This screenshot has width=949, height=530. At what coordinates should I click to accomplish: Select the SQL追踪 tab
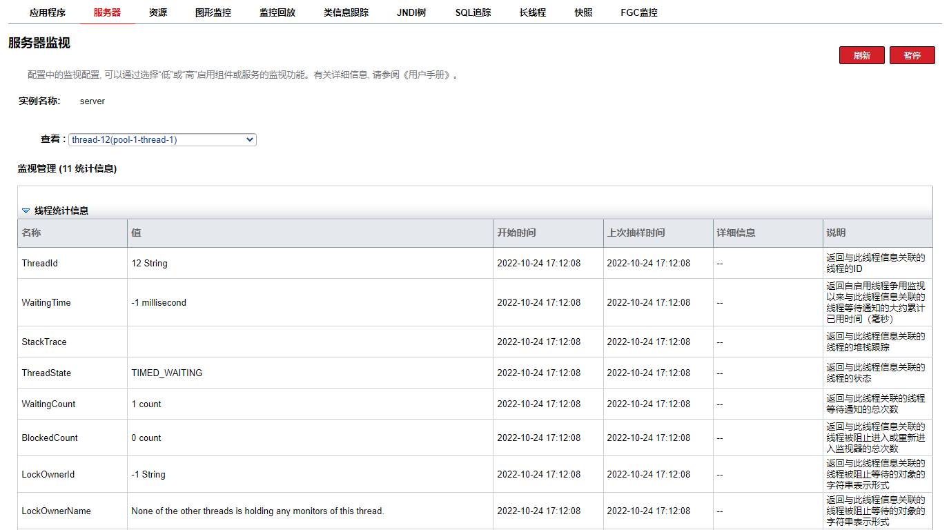tap(473, 12)
